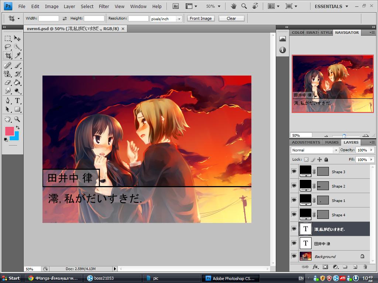The height and width of the screenshot is (283, 378).
Task: Click the Width input field
Action: (49, 18)
